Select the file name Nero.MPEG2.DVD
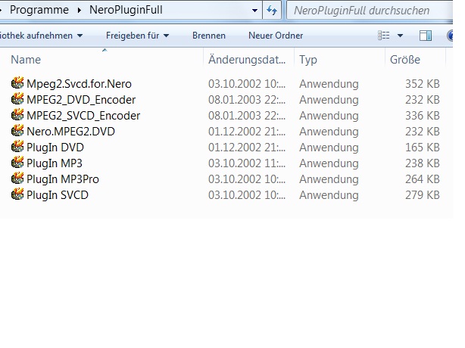Image resolution: width=465 pixels, height=348 pixels. click(x=70, y=132)
